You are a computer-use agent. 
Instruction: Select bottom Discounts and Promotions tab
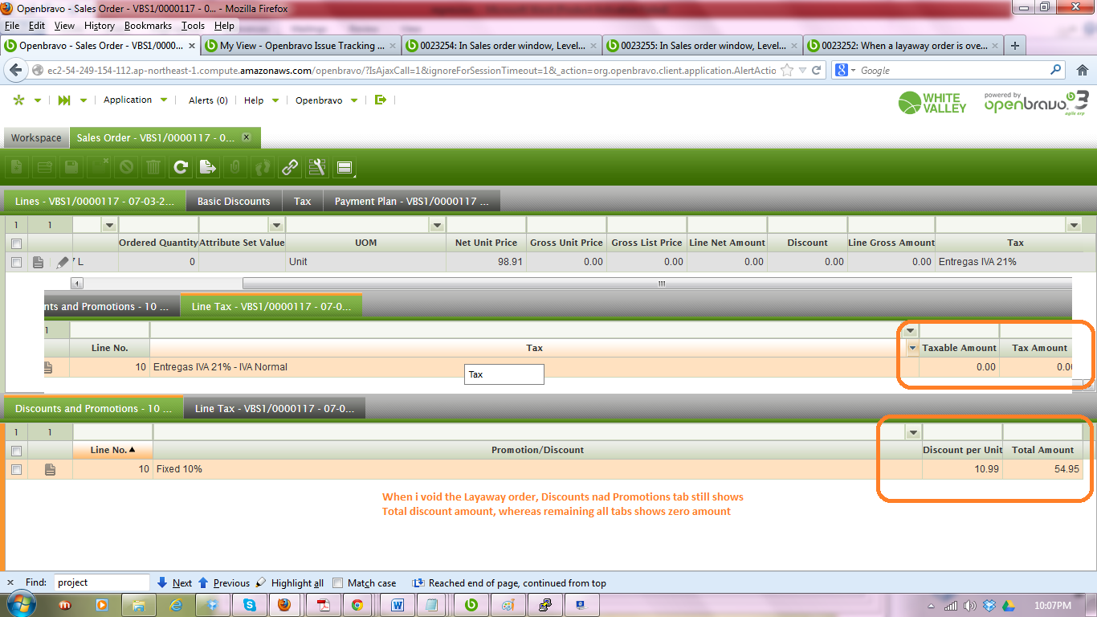(94, 408)
